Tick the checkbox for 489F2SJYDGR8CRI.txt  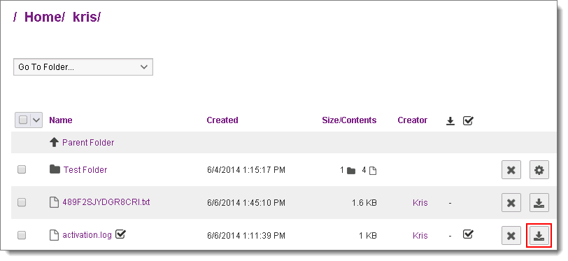pos(22,203)
